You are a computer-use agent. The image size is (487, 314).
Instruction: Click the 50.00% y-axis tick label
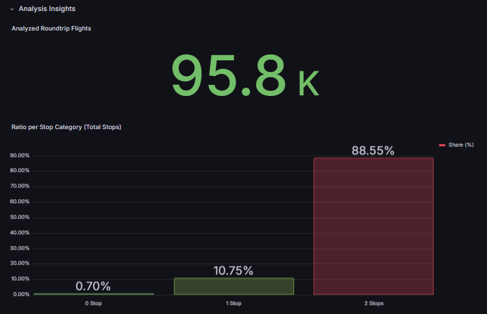pos(19,217)
